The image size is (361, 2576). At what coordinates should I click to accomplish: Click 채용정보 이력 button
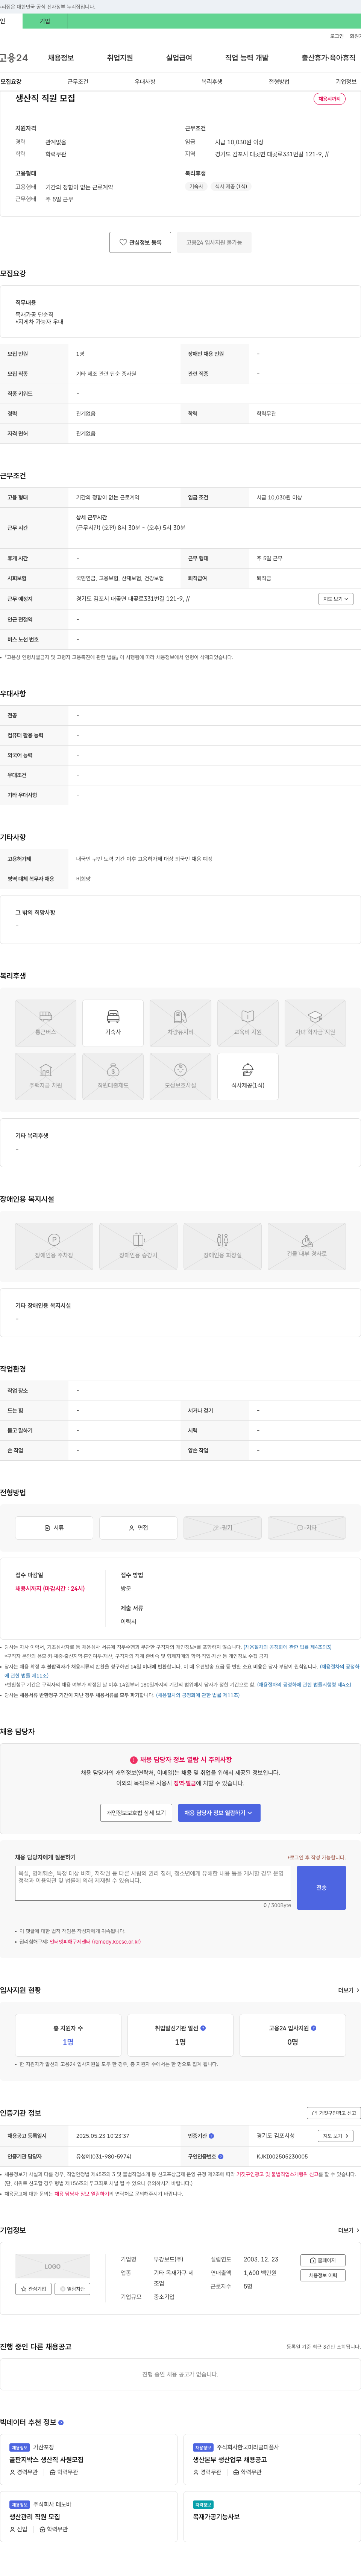click(x=323, y=2275)
